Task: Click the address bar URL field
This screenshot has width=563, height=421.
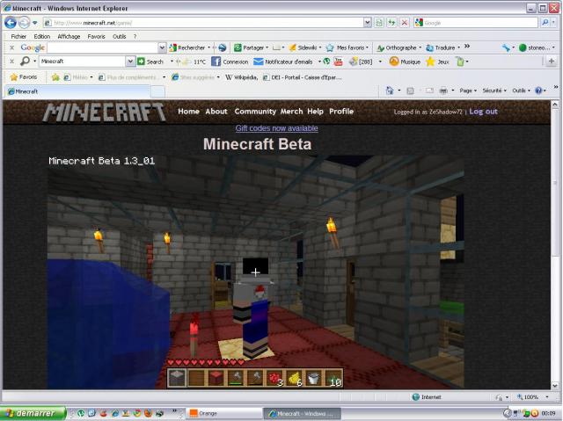Action: [203, 23]
